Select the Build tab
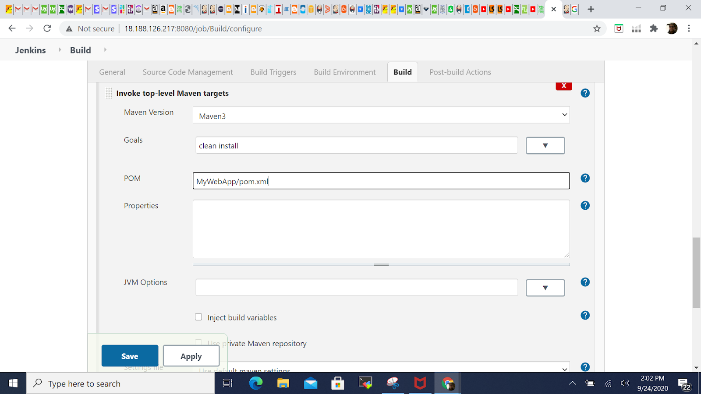Image resolution: width=701 pixels, height=394 pixels. (x=403, y=72)
